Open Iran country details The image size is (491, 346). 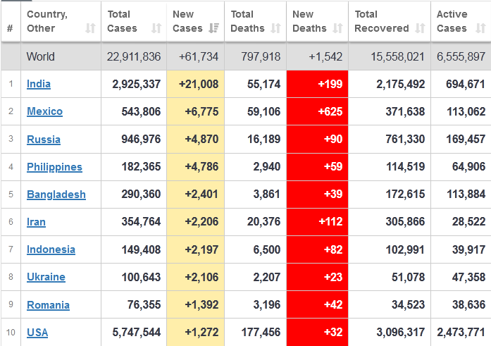36,222
